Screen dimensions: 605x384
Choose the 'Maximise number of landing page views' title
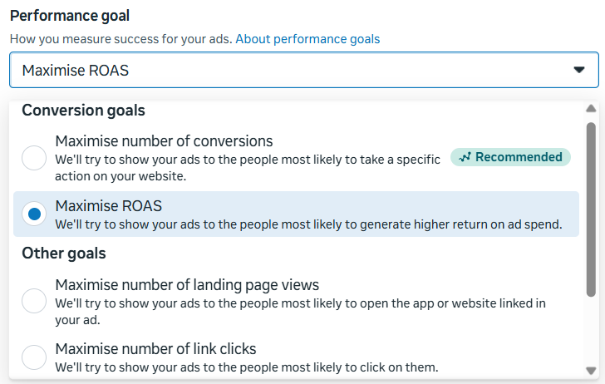pos(187,285)
